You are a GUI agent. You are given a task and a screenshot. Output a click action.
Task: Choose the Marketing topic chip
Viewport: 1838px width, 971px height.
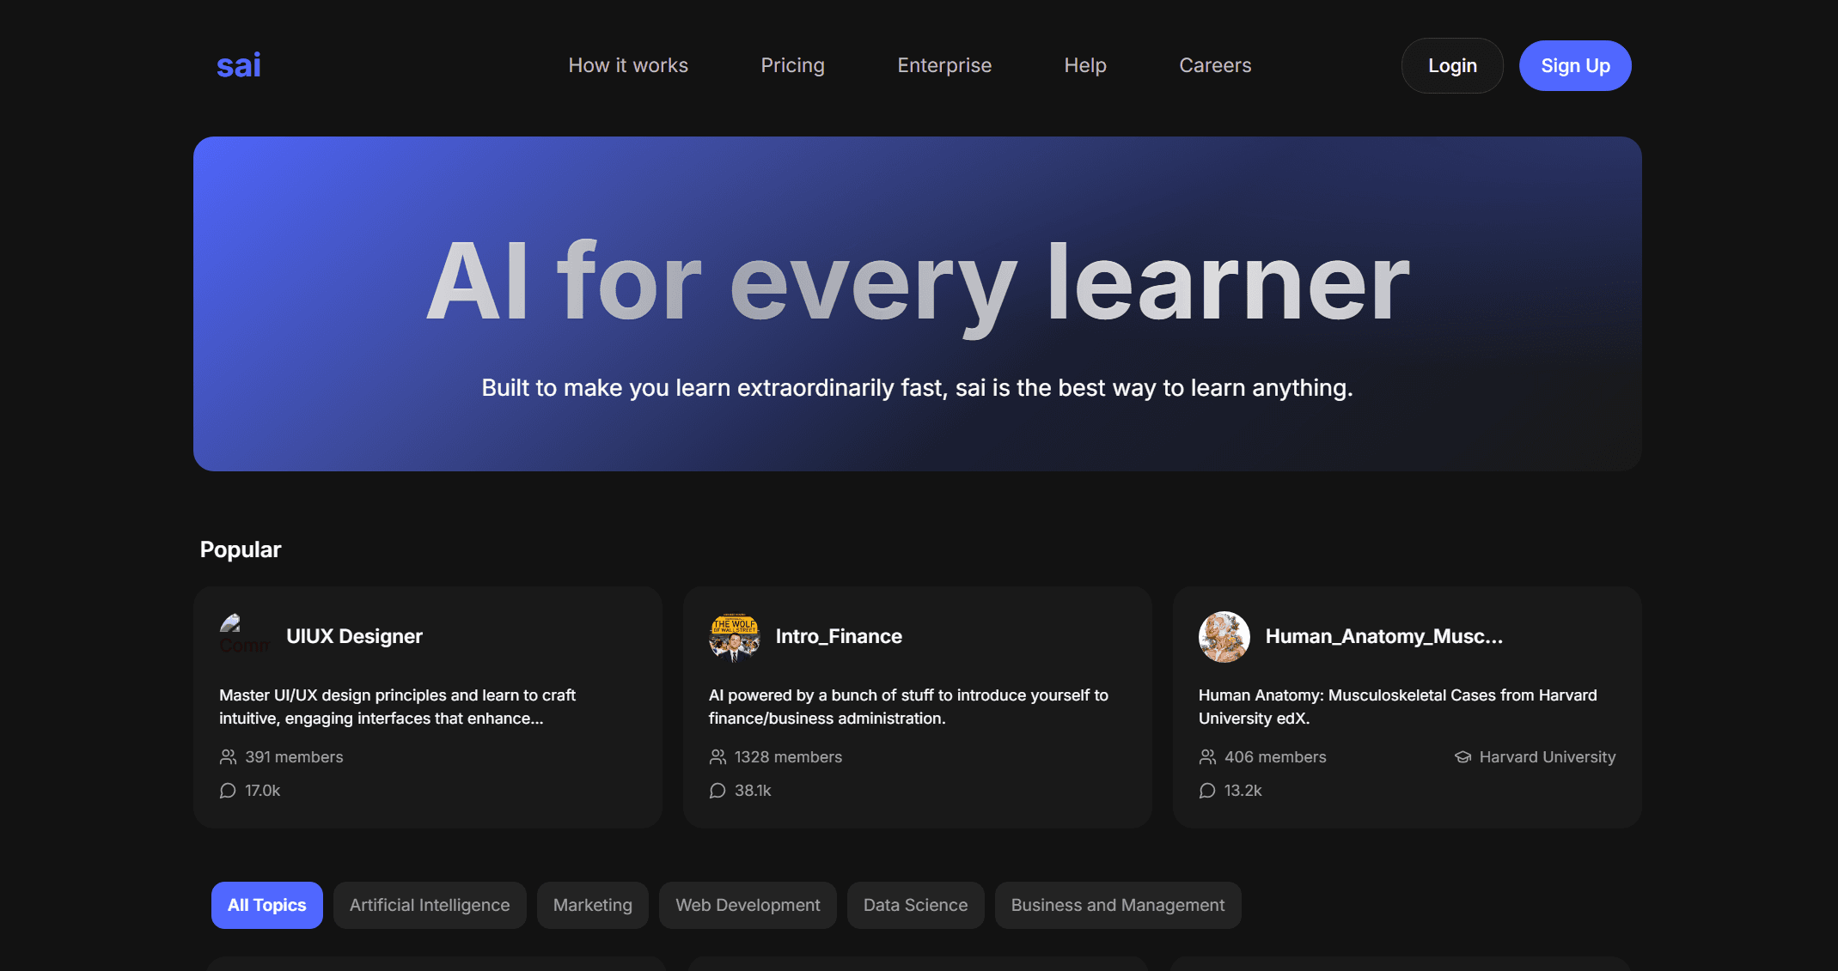pyautogui.click(x=592, y=905)
